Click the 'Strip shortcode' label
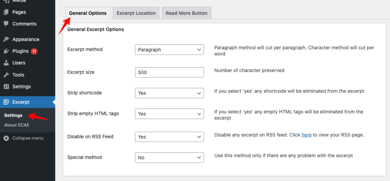 84,93
